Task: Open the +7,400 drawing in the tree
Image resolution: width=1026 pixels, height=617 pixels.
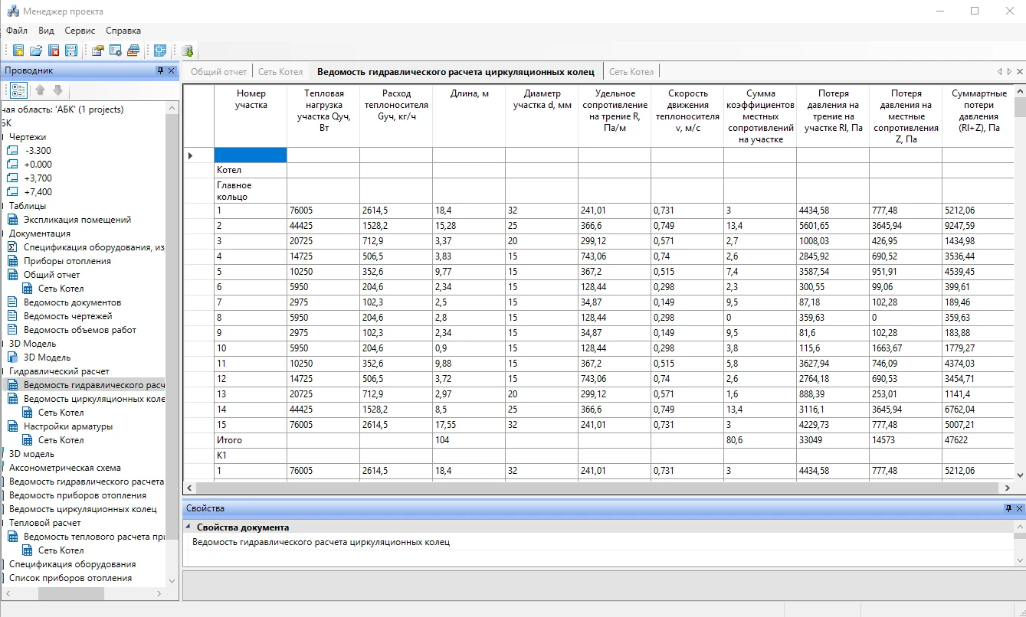Action: click(38, 192)
